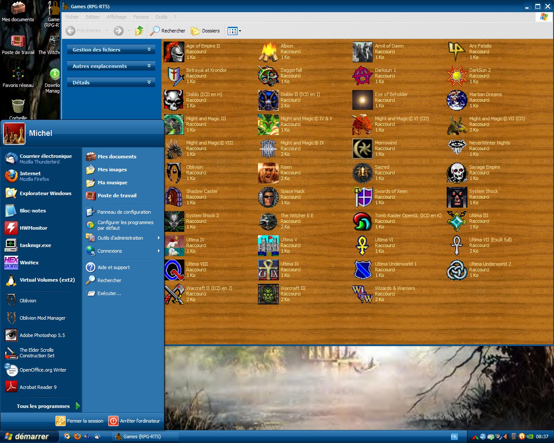
Task: Open Acrobat Reader 9 from Start menu
Action: [x=41, y=387]
